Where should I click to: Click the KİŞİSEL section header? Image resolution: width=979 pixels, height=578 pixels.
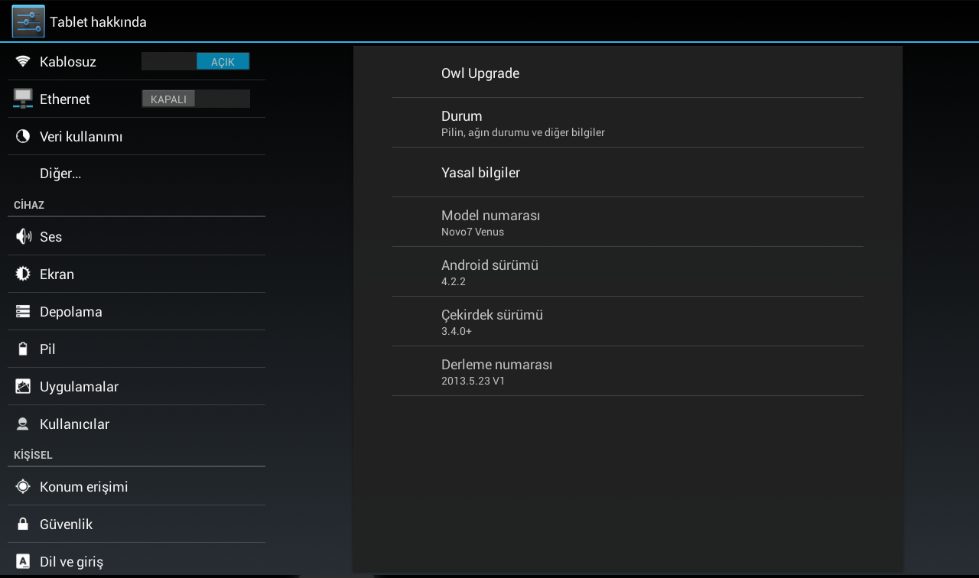(33, 455)
